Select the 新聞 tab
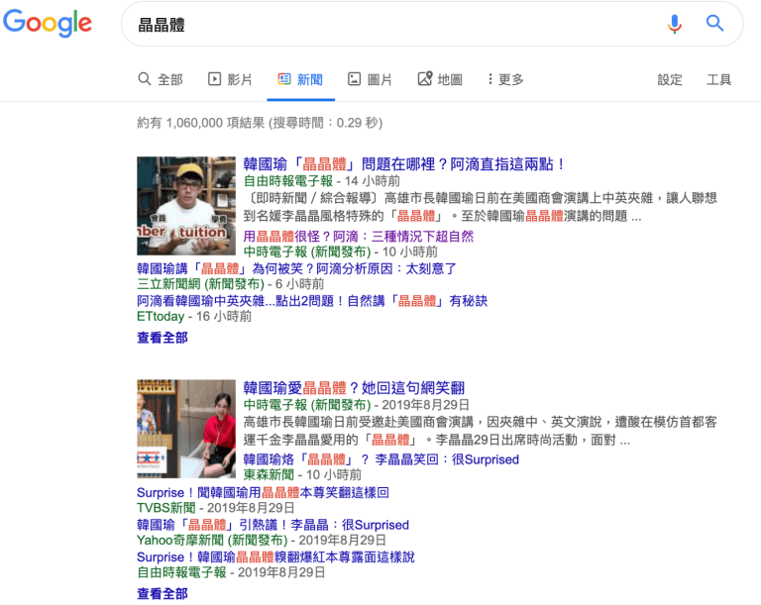 (x=300, y=79)
